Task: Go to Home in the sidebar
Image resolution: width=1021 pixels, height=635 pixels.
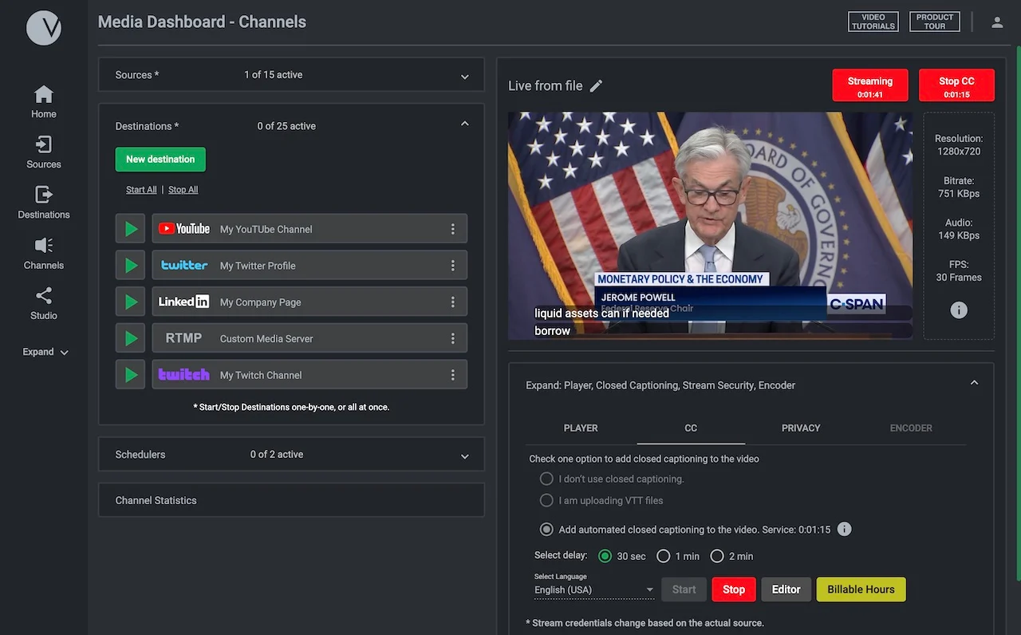Action: pos(43,102)
